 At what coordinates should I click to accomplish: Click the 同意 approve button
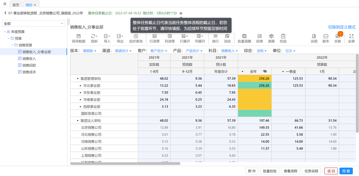pos(346,171)
